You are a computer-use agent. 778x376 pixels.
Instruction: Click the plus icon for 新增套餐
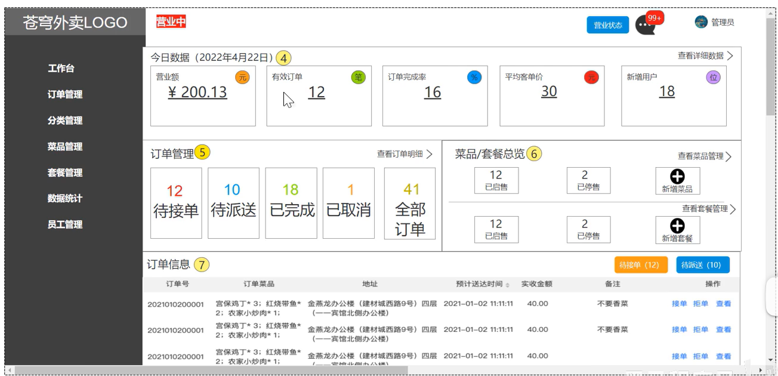click(677, 226)
